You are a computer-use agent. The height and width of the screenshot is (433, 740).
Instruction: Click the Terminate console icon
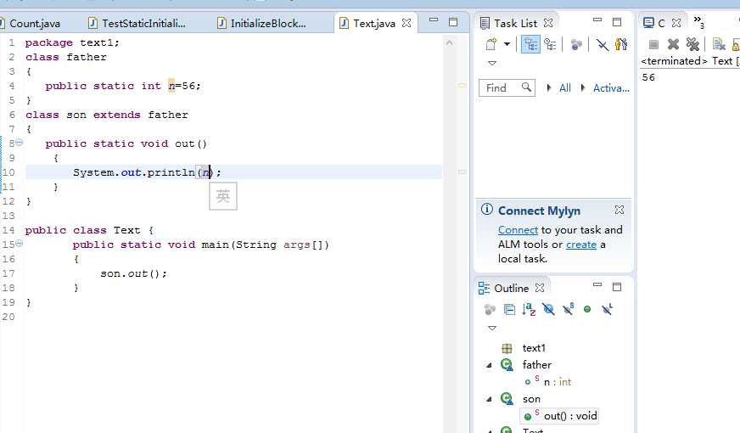click(653, 44)
